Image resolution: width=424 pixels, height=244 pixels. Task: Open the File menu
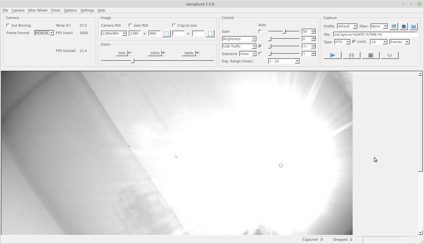click(x=5, y=10)
